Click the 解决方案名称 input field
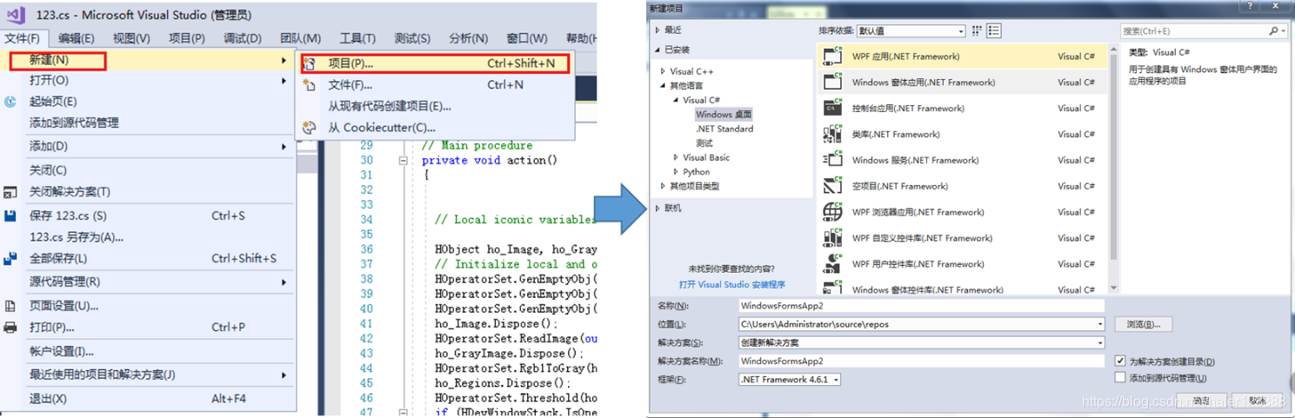The height and width of the screenshot is (418, 1295). 921,361
